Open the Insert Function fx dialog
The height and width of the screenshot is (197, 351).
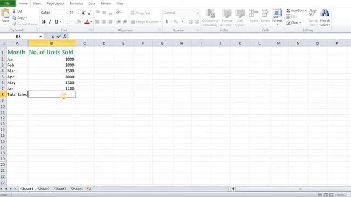pyautogui.click(x=65, y=37)
